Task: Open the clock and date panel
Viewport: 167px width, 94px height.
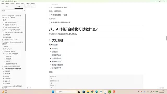Action: pos(162,92)
